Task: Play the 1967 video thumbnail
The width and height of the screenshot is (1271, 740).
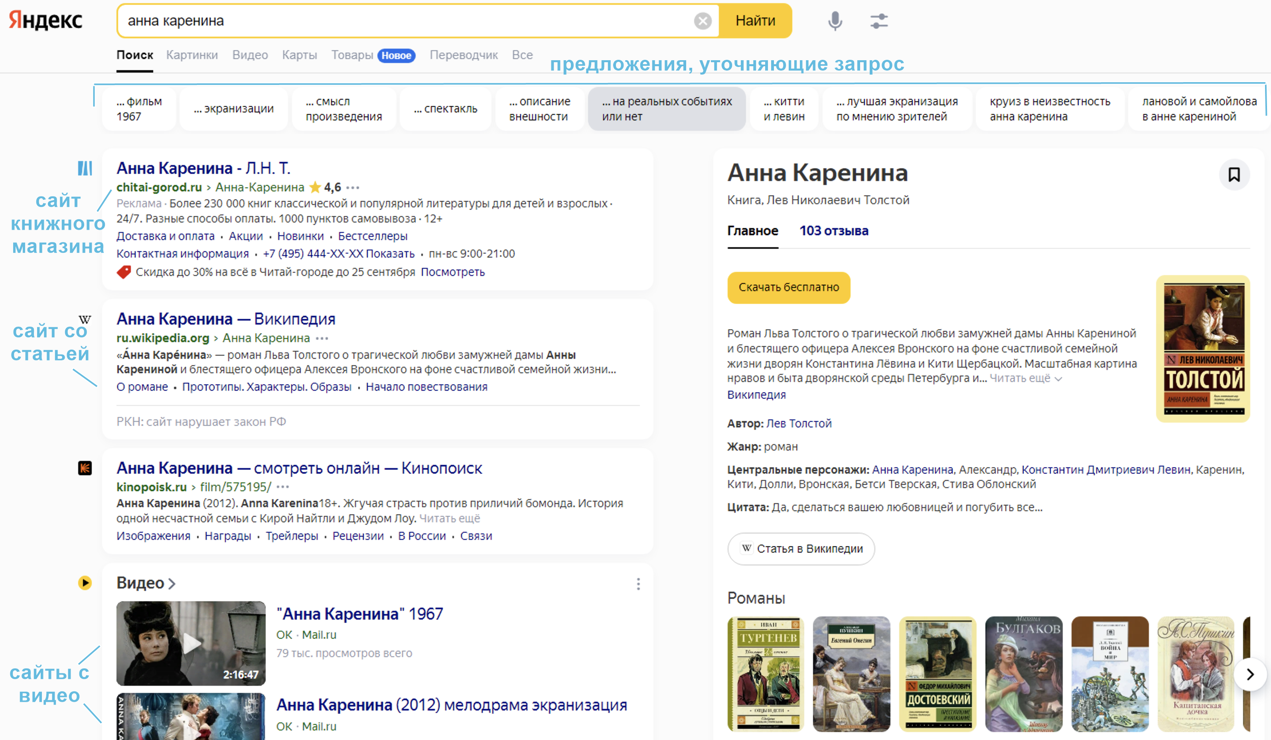Action: [191, 643]
